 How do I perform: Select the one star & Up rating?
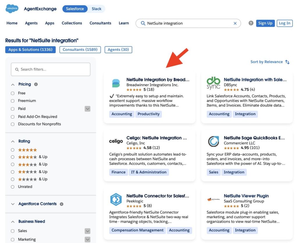pyautogui.click(x=13, y=179)
